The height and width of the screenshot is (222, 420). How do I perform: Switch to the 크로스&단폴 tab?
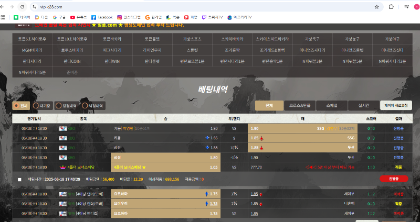tap(299, 106)
